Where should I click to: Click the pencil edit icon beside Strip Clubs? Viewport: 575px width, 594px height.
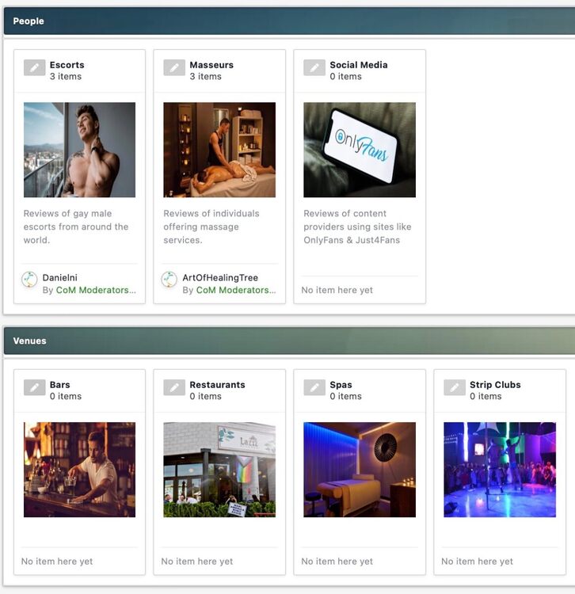(x=455, y=387)
